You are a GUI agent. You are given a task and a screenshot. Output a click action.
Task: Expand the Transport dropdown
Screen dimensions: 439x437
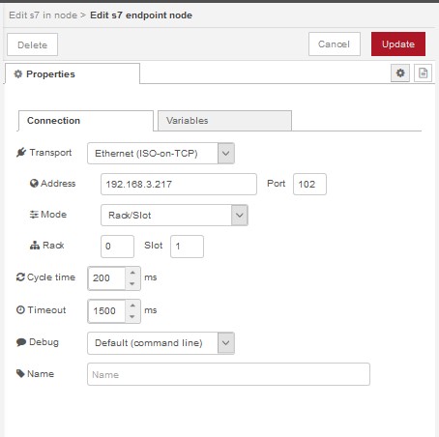tap(161, 154)
